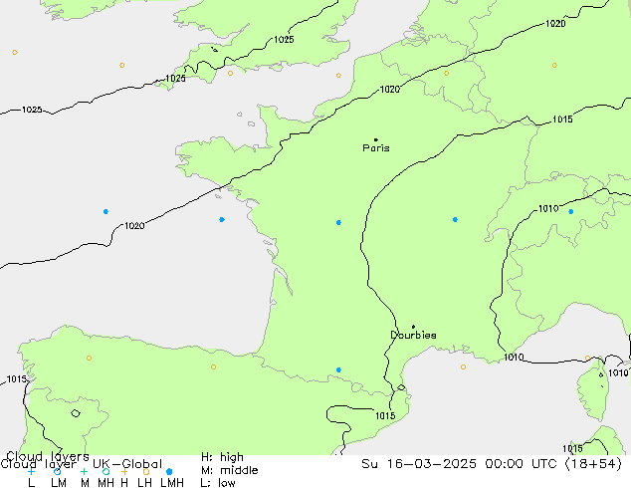The width and height of the screenshot is (631, 488).
Task: Click the blue L cross legend symbol
Action: (31, 471)
